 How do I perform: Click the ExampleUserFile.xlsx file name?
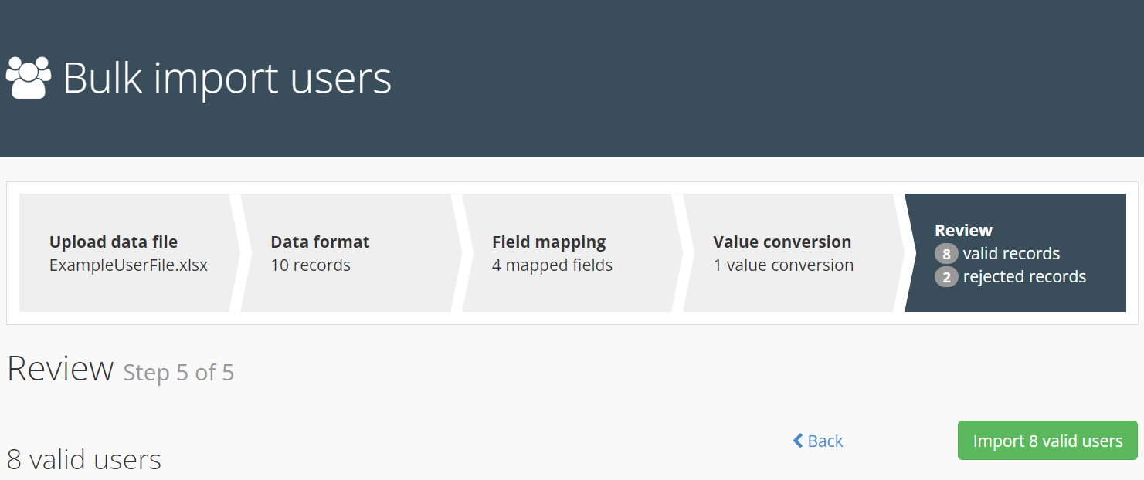click(128, 265)
